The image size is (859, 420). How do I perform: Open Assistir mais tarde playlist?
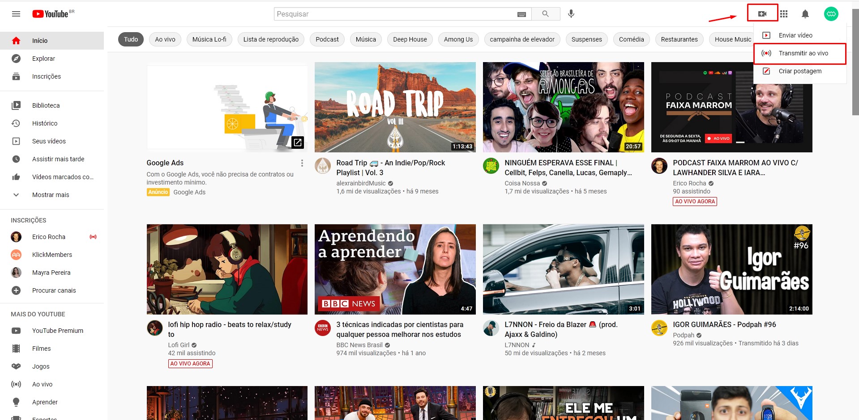[x=52, y=159]
